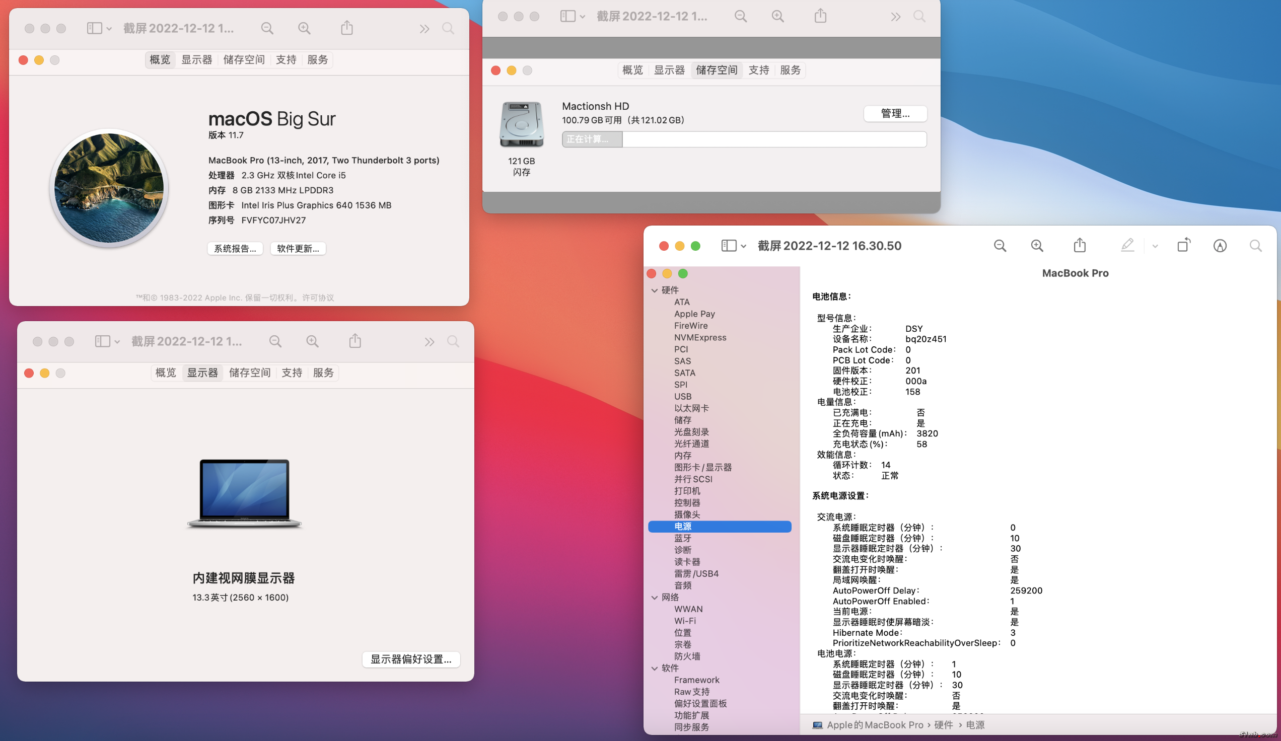Open the dropdown arrow beside the markup pen
This screenshot has height=741, width=1281.
click(1155, 247)
